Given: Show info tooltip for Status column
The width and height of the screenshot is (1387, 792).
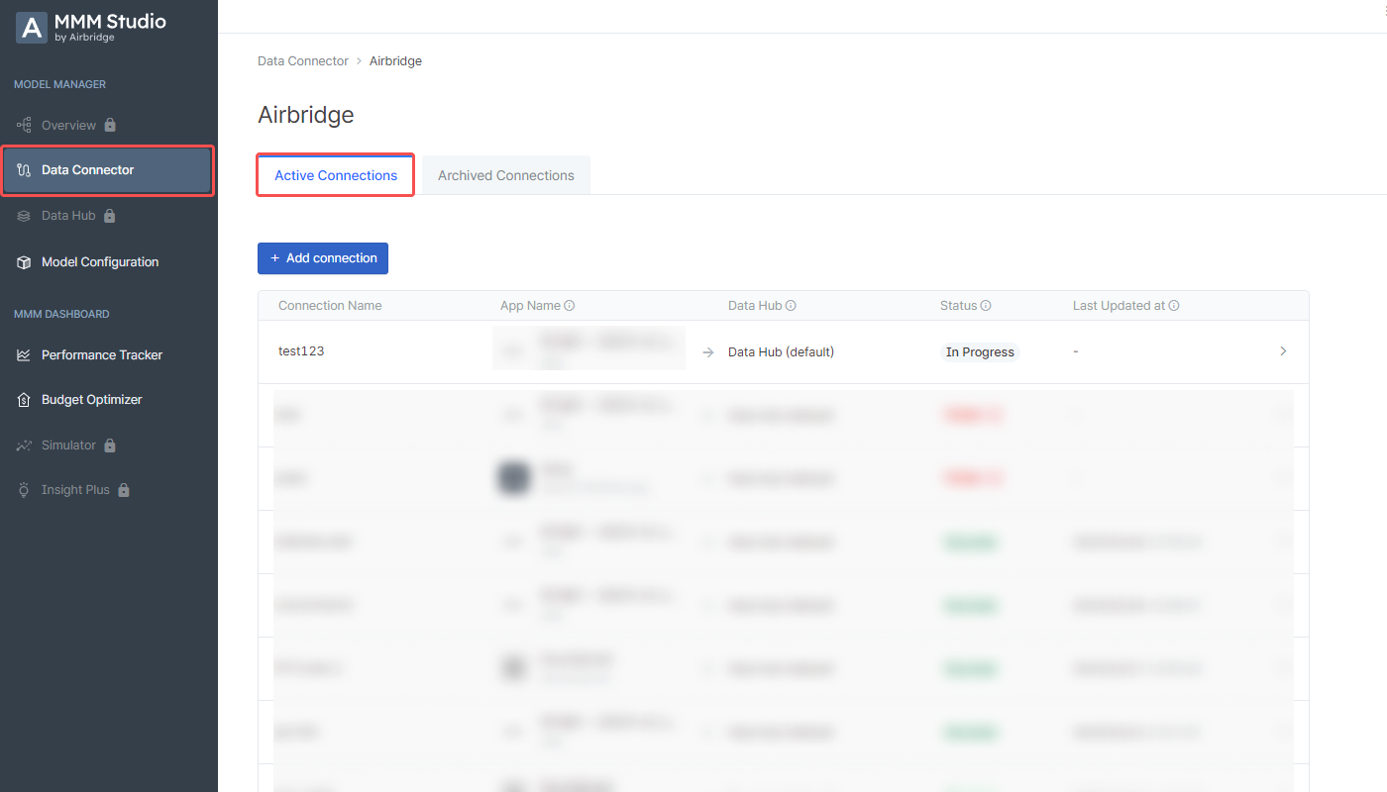Looking at the screenshot, I should pyautogui.click(x=986, y=306).
